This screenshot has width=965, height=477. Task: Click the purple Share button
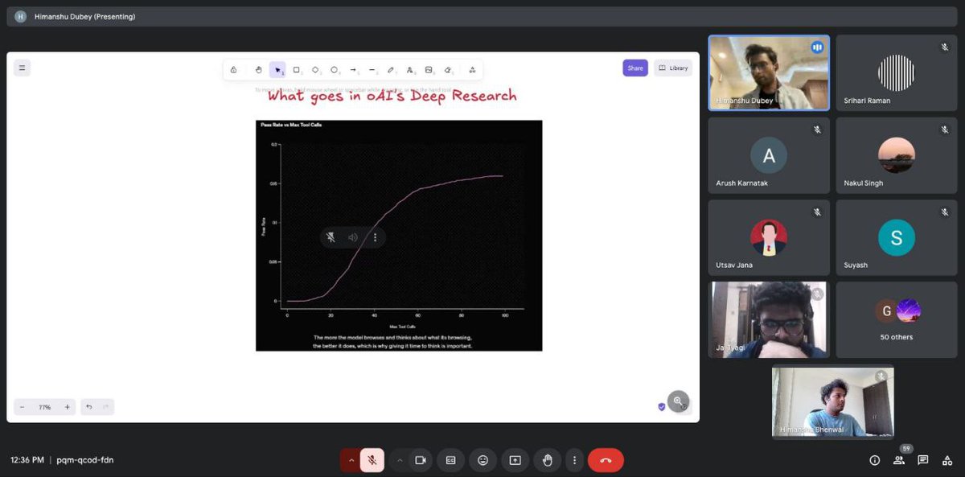(635, 68)
